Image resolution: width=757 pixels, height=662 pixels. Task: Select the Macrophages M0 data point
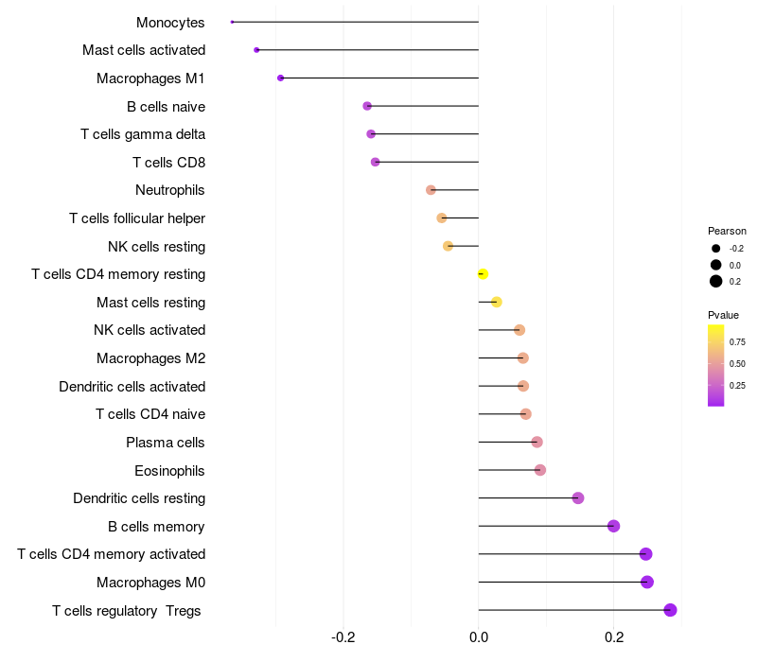click(x=647, y=582)
